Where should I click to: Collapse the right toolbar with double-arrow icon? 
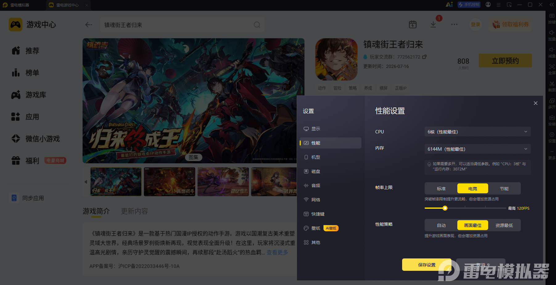(x=551, y=5)
